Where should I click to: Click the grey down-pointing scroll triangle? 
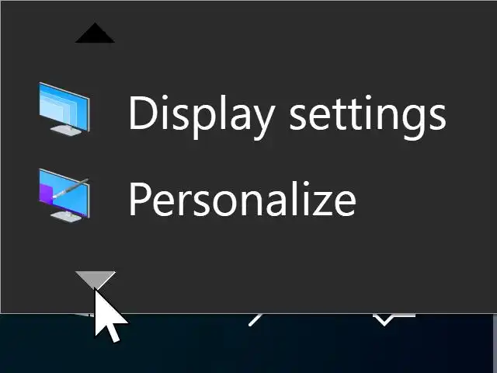[x=95, y=280]
